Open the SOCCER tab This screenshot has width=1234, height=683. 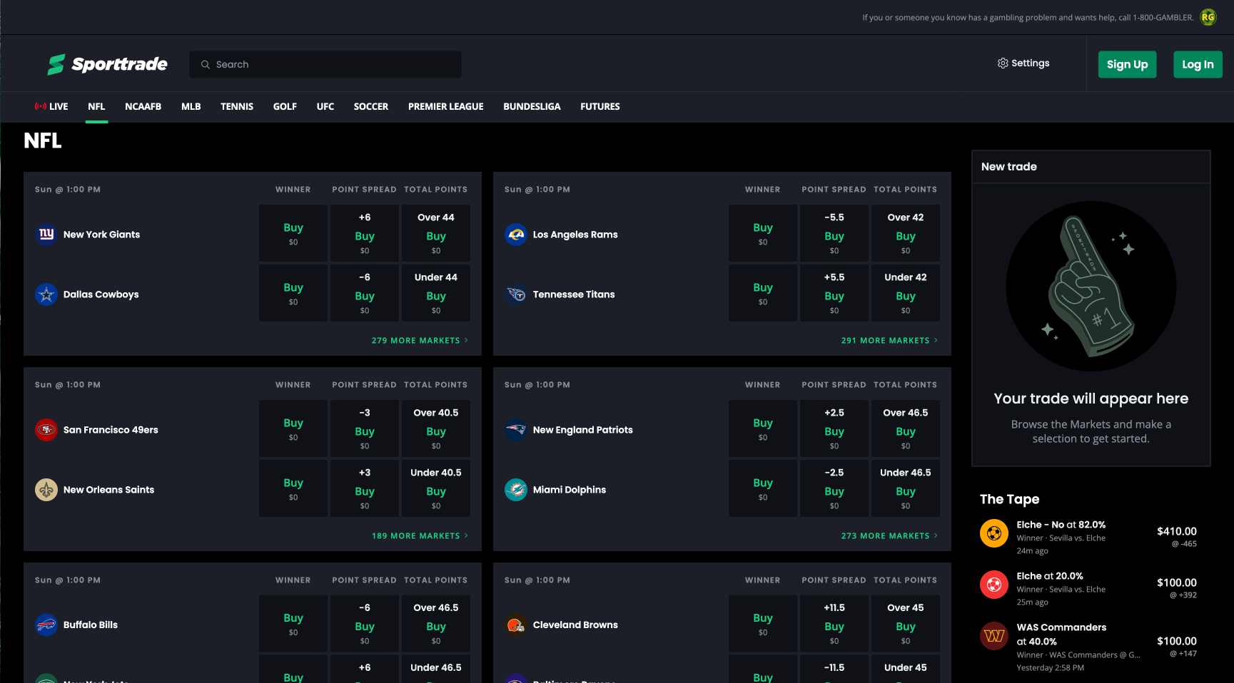coord(371,106)
